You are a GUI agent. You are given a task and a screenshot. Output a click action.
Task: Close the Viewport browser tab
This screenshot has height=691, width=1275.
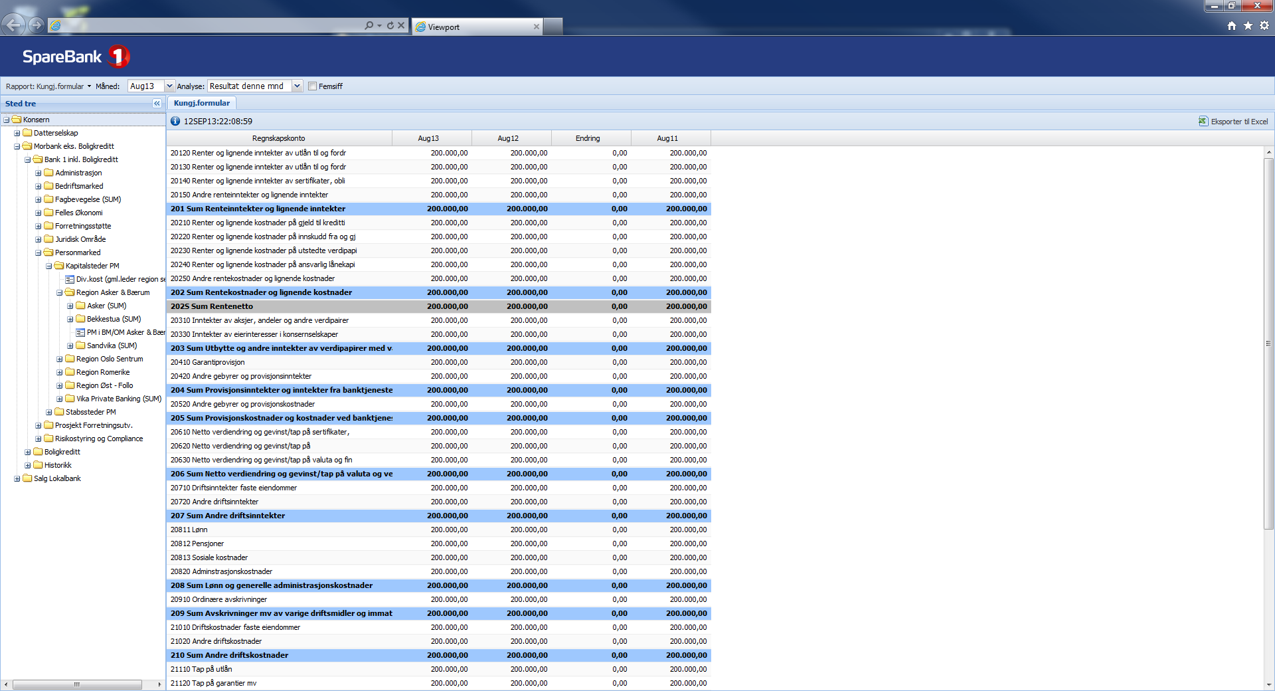point(537,27)
